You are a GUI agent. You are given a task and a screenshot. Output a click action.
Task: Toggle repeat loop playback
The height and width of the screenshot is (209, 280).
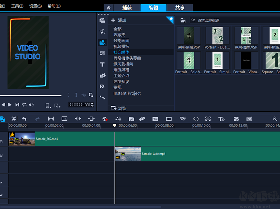(x=24, y=105)
